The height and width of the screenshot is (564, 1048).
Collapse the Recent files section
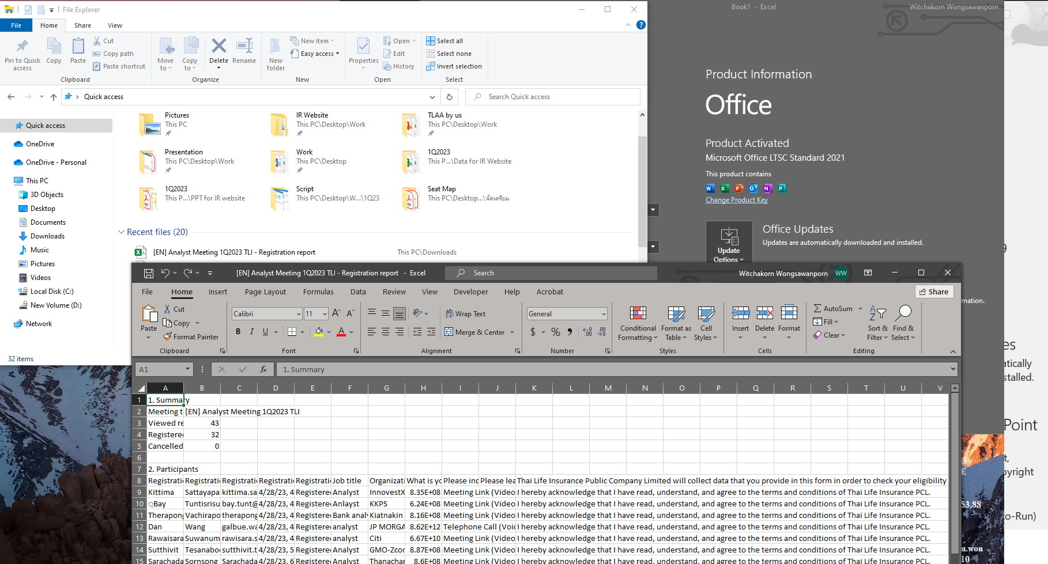click(x=121, y=232)
